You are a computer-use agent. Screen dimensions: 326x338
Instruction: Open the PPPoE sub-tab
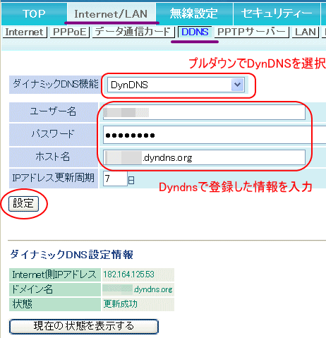tap(70, 32)
